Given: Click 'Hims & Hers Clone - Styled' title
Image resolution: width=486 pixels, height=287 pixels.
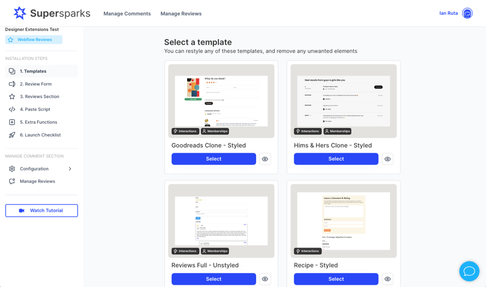Looking at the screenshot, I should 333,145.
